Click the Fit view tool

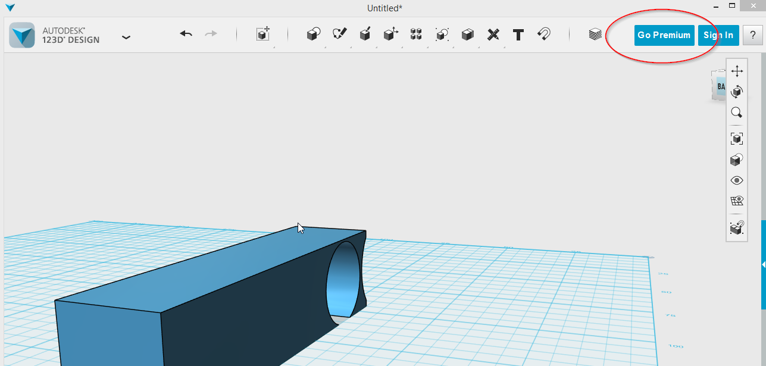tap(737, 139)
